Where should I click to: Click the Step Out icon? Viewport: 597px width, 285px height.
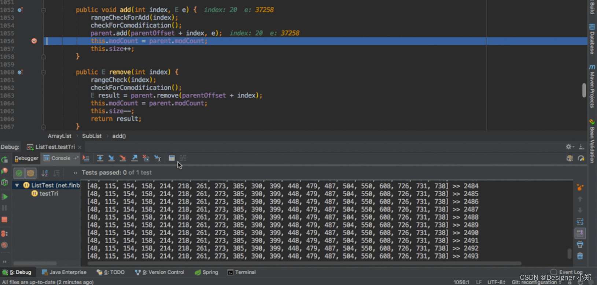134,158
